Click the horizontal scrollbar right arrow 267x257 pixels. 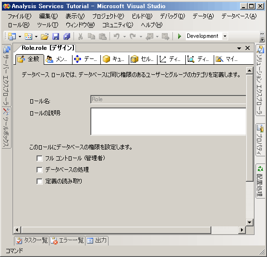click(242, 230)
